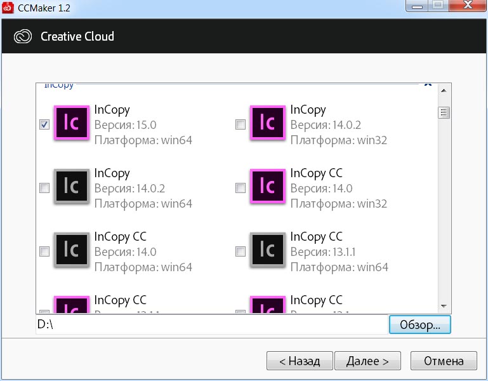Uncheck the InCopy 15.0 win64 checkbox
The image size is (488, 381).
tap(44, 124)
